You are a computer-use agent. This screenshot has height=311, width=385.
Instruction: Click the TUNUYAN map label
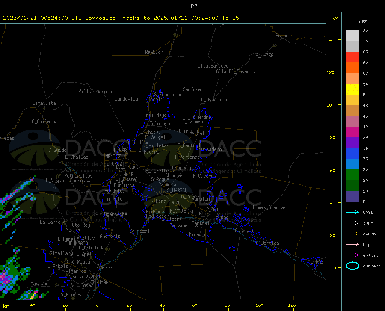(99, 282)
